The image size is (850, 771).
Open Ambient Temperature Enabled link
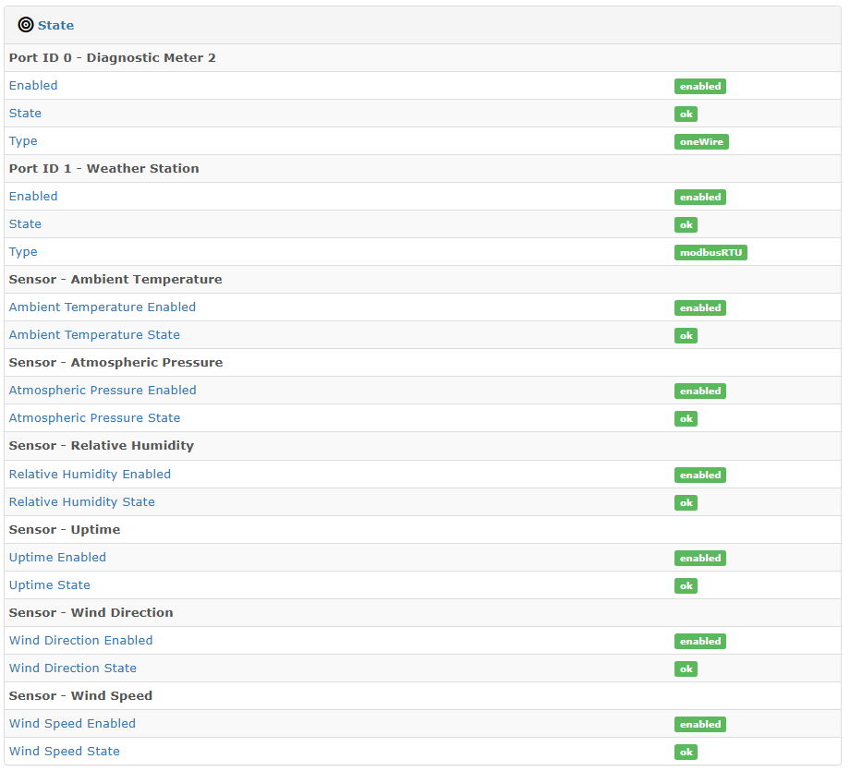coord(103,307)
